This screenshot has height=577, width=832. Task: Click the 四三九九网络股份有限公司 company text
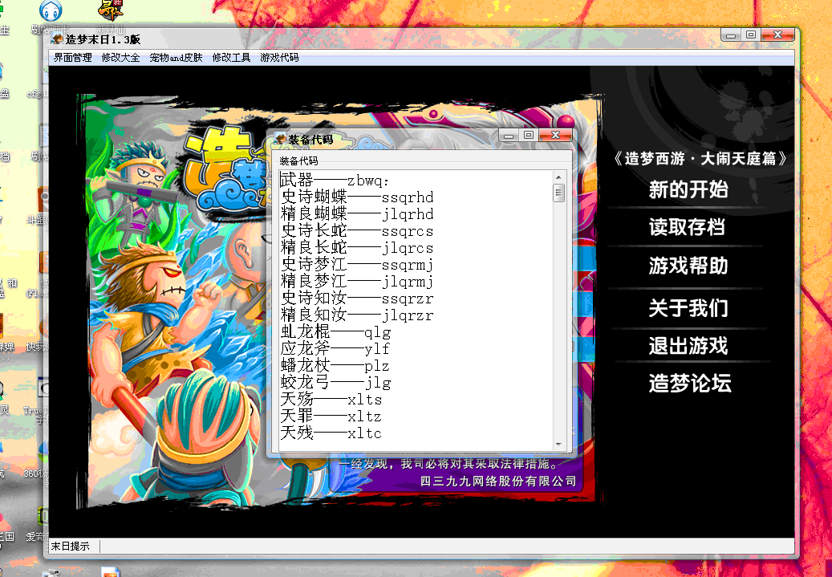pos(497,481)
